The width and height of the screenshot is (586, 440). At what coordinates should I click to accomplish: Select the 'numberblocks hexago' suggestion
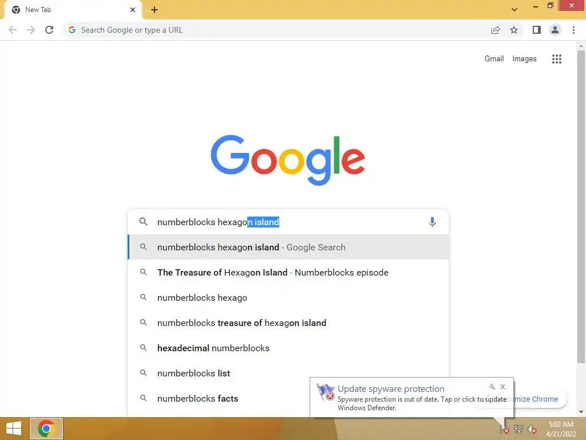click(288, 297)
